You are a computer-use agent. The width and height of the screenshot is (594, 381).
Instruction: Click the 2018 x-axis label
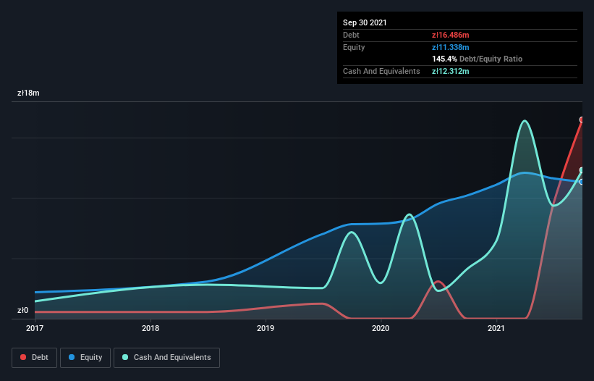(150, 328)
